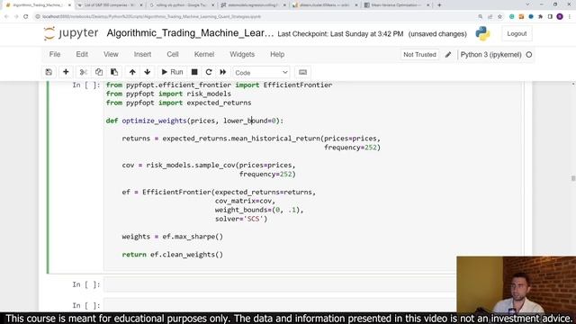Open the Help menu
The image size is (576, 324).
[277, 54]
